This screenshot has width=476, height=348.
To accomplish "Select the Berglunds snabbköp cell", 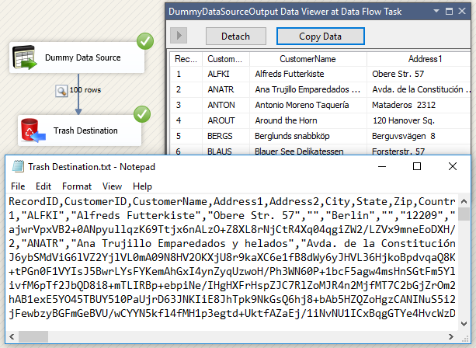I will point(308,136).
